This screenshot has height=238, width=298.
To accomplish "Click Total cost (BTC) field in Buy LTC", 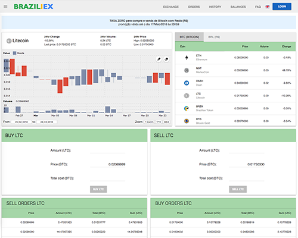I will click(x=107, y=178).
